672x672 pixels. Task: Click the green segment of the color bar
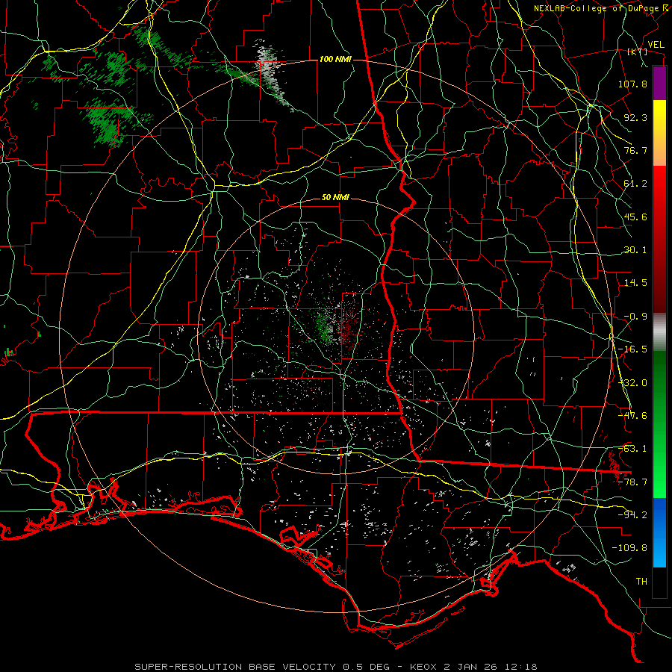(x=659, y=424)
